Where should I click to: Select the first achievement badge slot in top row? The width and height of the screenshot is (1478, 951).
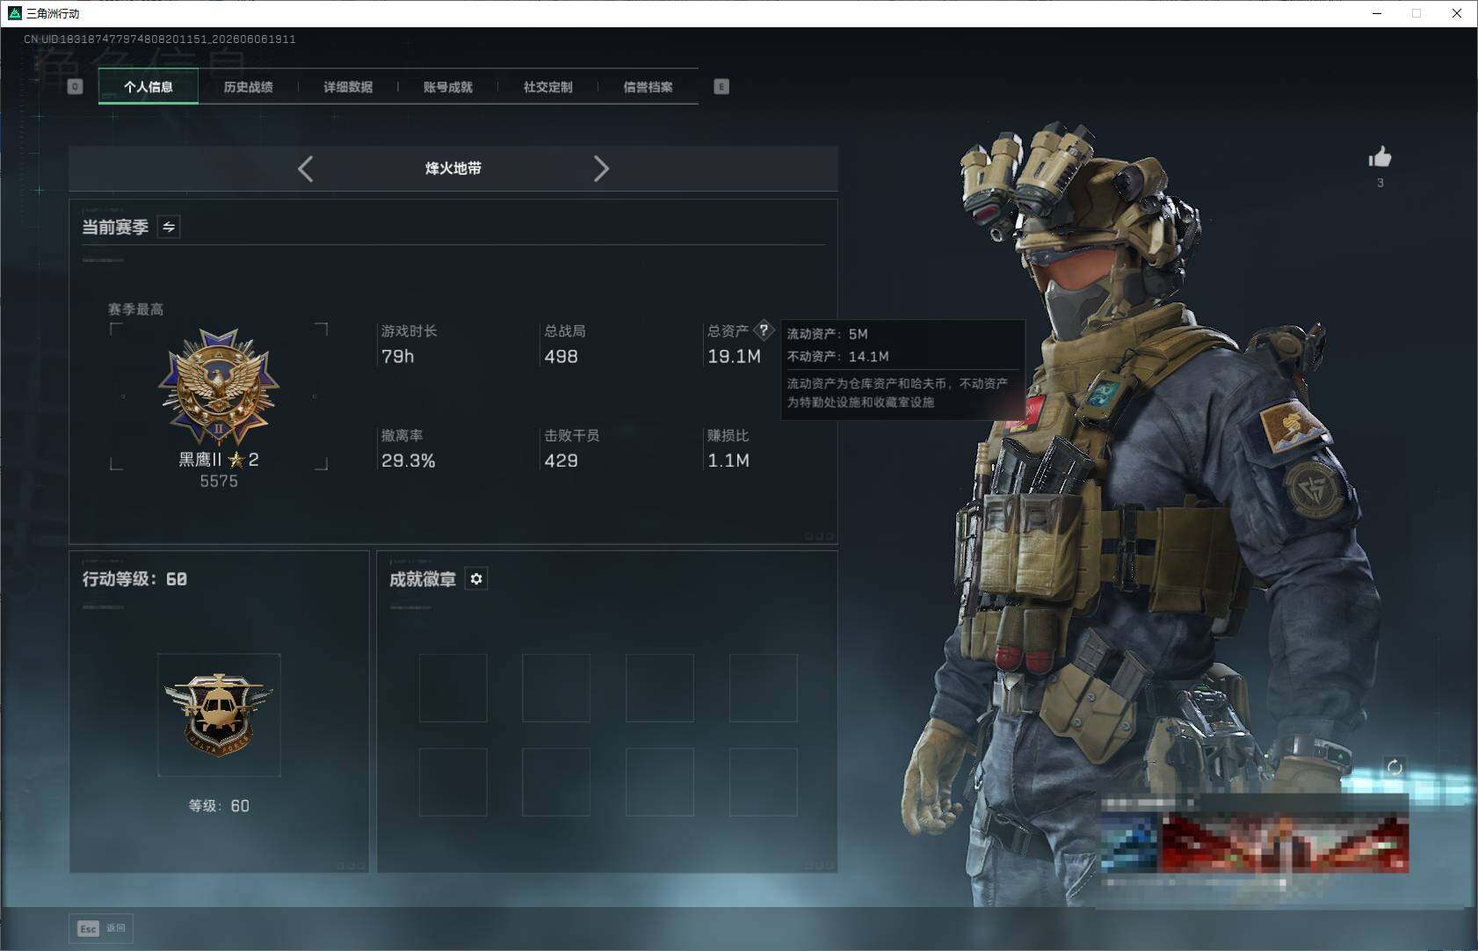[x=453, y=687]
